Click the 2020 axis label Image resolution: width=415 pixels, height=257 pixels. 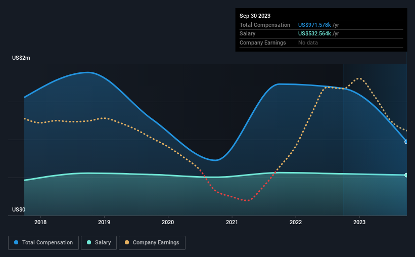point(168,222)
